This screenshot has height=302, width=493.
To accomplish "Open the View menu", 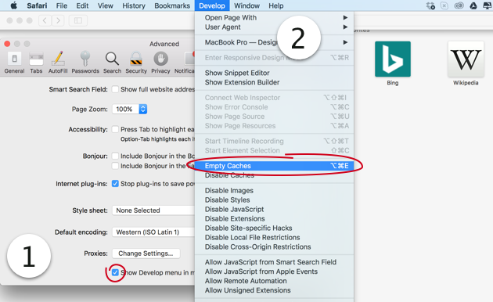I will click(106, 5).
